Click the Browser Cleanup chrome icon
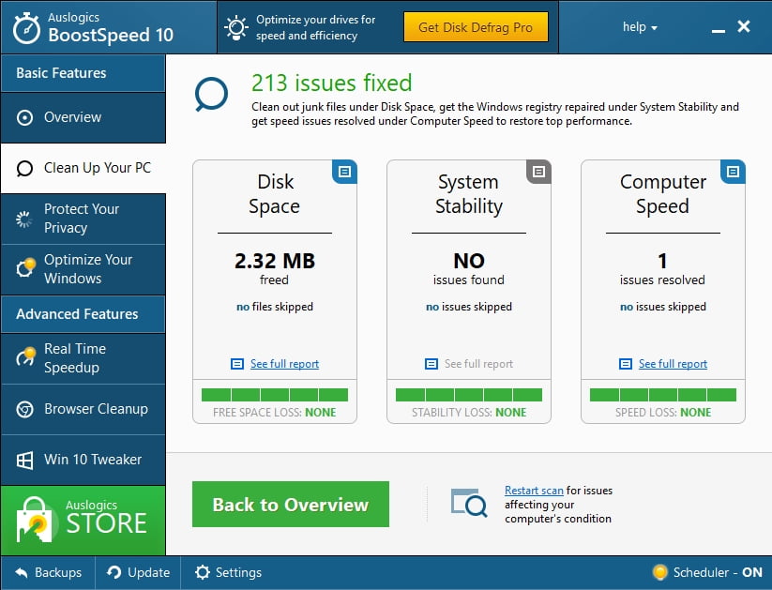Viewport: 772px width, 590px height. pyautogui.click(x=24, y=409)
